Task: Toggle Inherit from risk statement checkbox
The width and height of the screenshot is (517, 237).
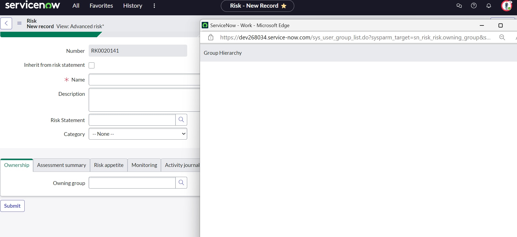Action: 92,65
